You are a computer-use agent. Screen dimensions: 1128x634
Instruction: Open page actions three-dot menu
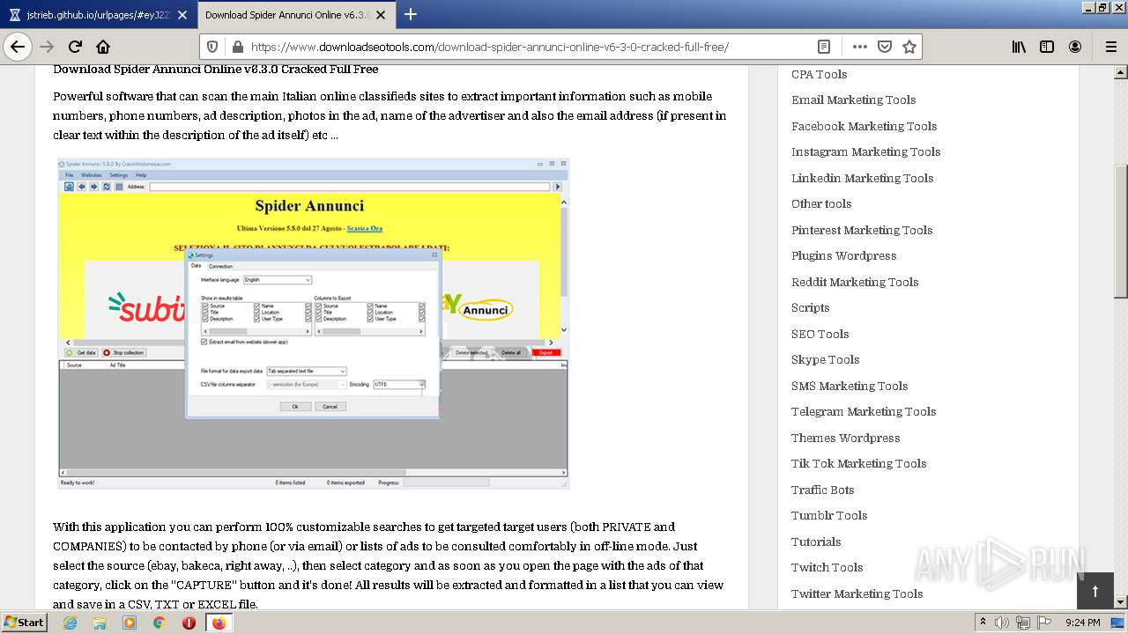tap(860, 47)
